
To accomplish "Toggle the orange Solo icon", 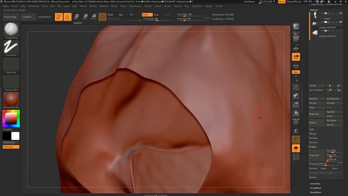I will pyautogui.click(x=296, y=149).
